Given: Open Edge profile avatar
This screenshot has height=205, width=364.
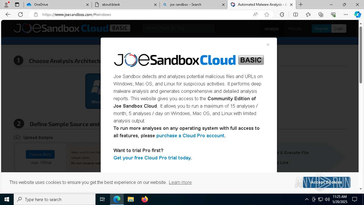Looking at the screenshot, I should point(6,5).
